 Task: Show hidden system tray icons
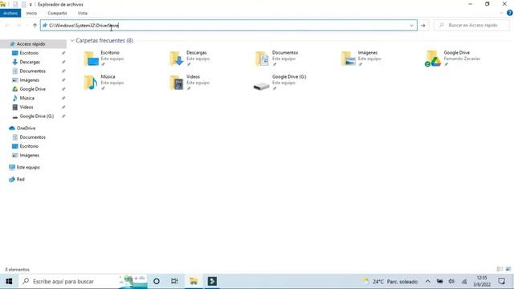coord(428,281)
